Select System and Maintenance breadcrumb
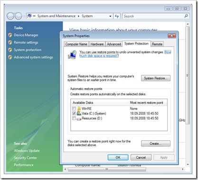 tap(57, 16)
